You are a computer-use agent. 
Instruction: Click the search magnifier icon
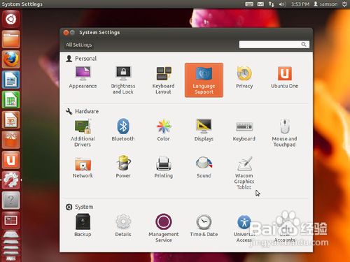tap(304, 44)
